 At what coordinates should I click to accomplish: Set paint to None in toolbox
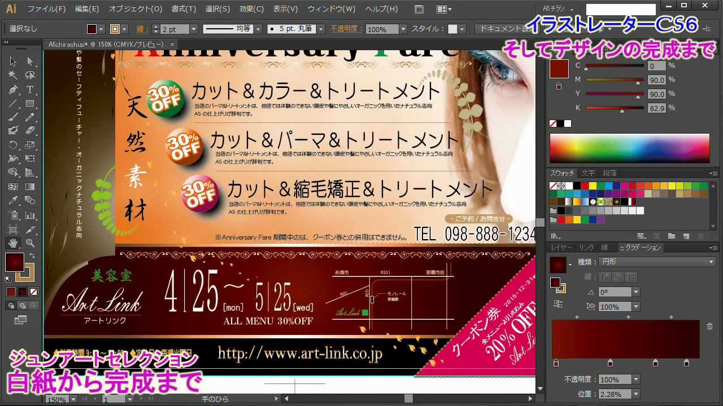[x=33, y=292]
